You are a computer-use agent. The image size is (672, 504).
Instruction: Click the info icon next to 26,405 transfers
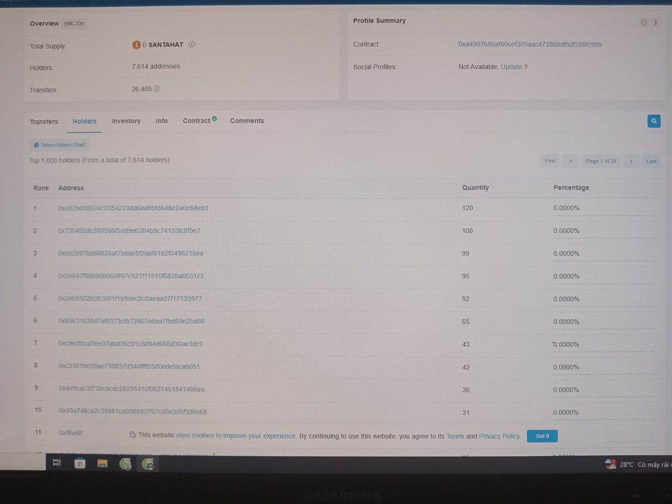click(x=157, y=88)
